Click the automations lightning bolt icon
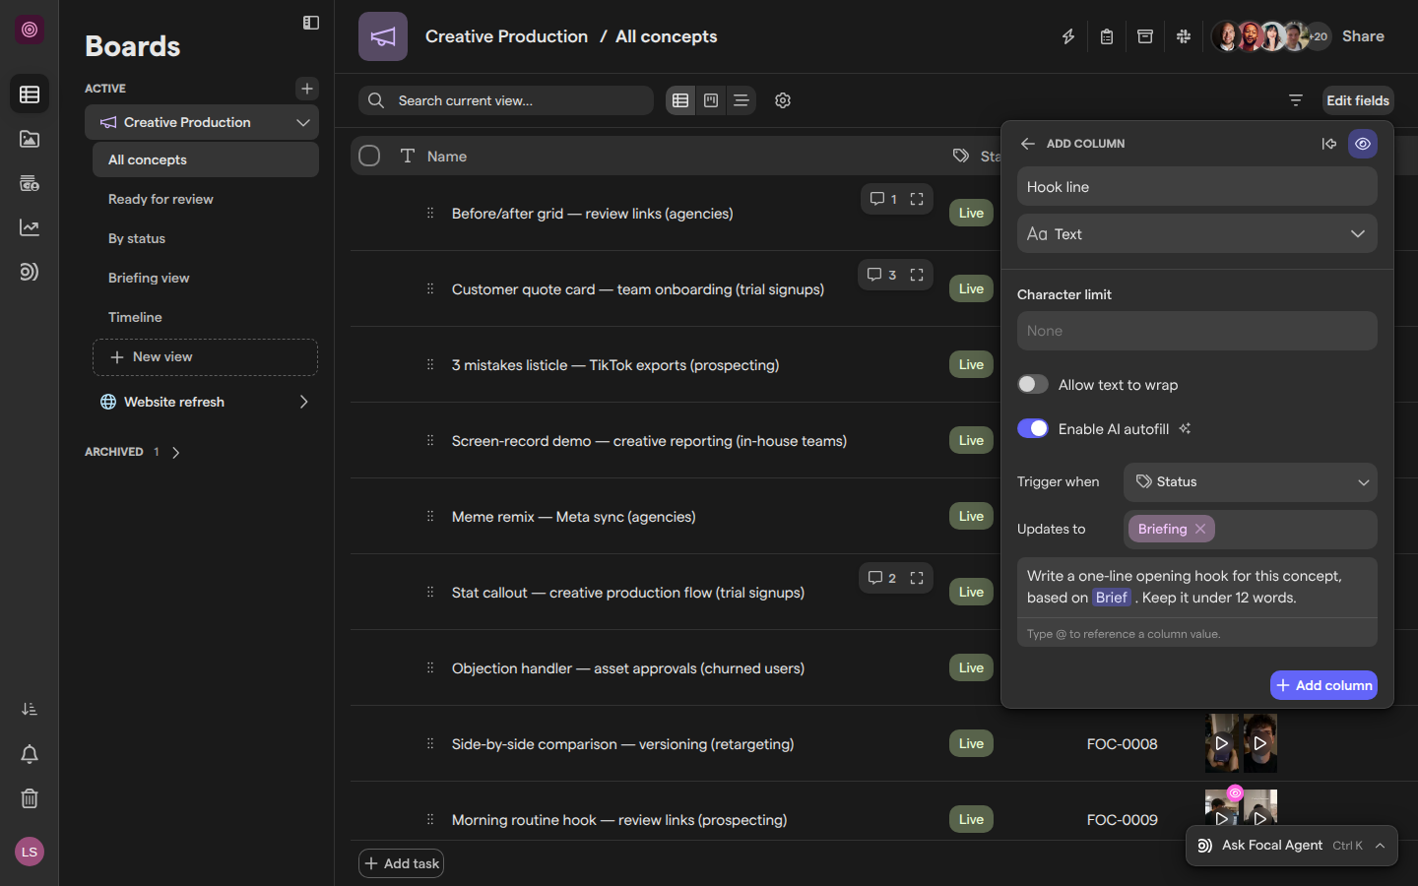 click(1068, 36)
